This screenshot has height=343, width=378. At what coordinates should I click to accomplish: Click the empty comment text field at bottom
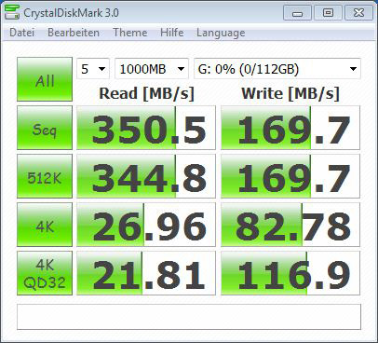(189, 317)
